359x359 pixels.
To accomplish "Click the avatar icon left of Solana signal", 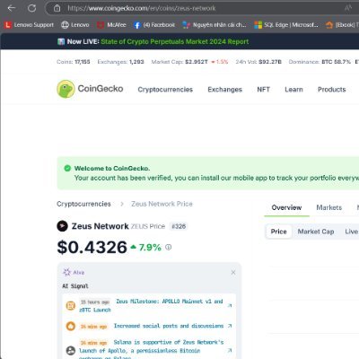I will 71,350.
